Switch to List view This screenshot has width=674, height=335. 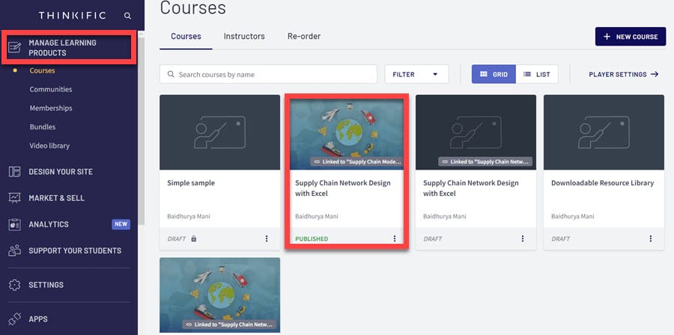tap(536, 75)
